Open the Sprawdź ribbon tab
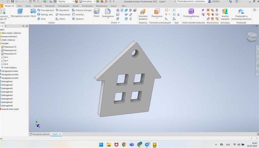The height and width of the screenshot is (148, 259). (38, 6)
